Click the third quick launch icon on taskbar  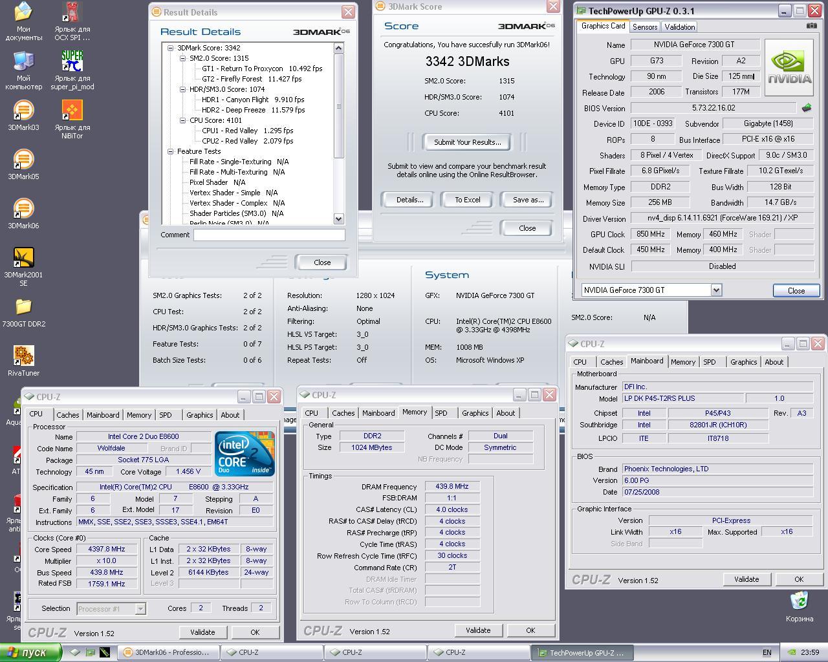tap(105, 652)
